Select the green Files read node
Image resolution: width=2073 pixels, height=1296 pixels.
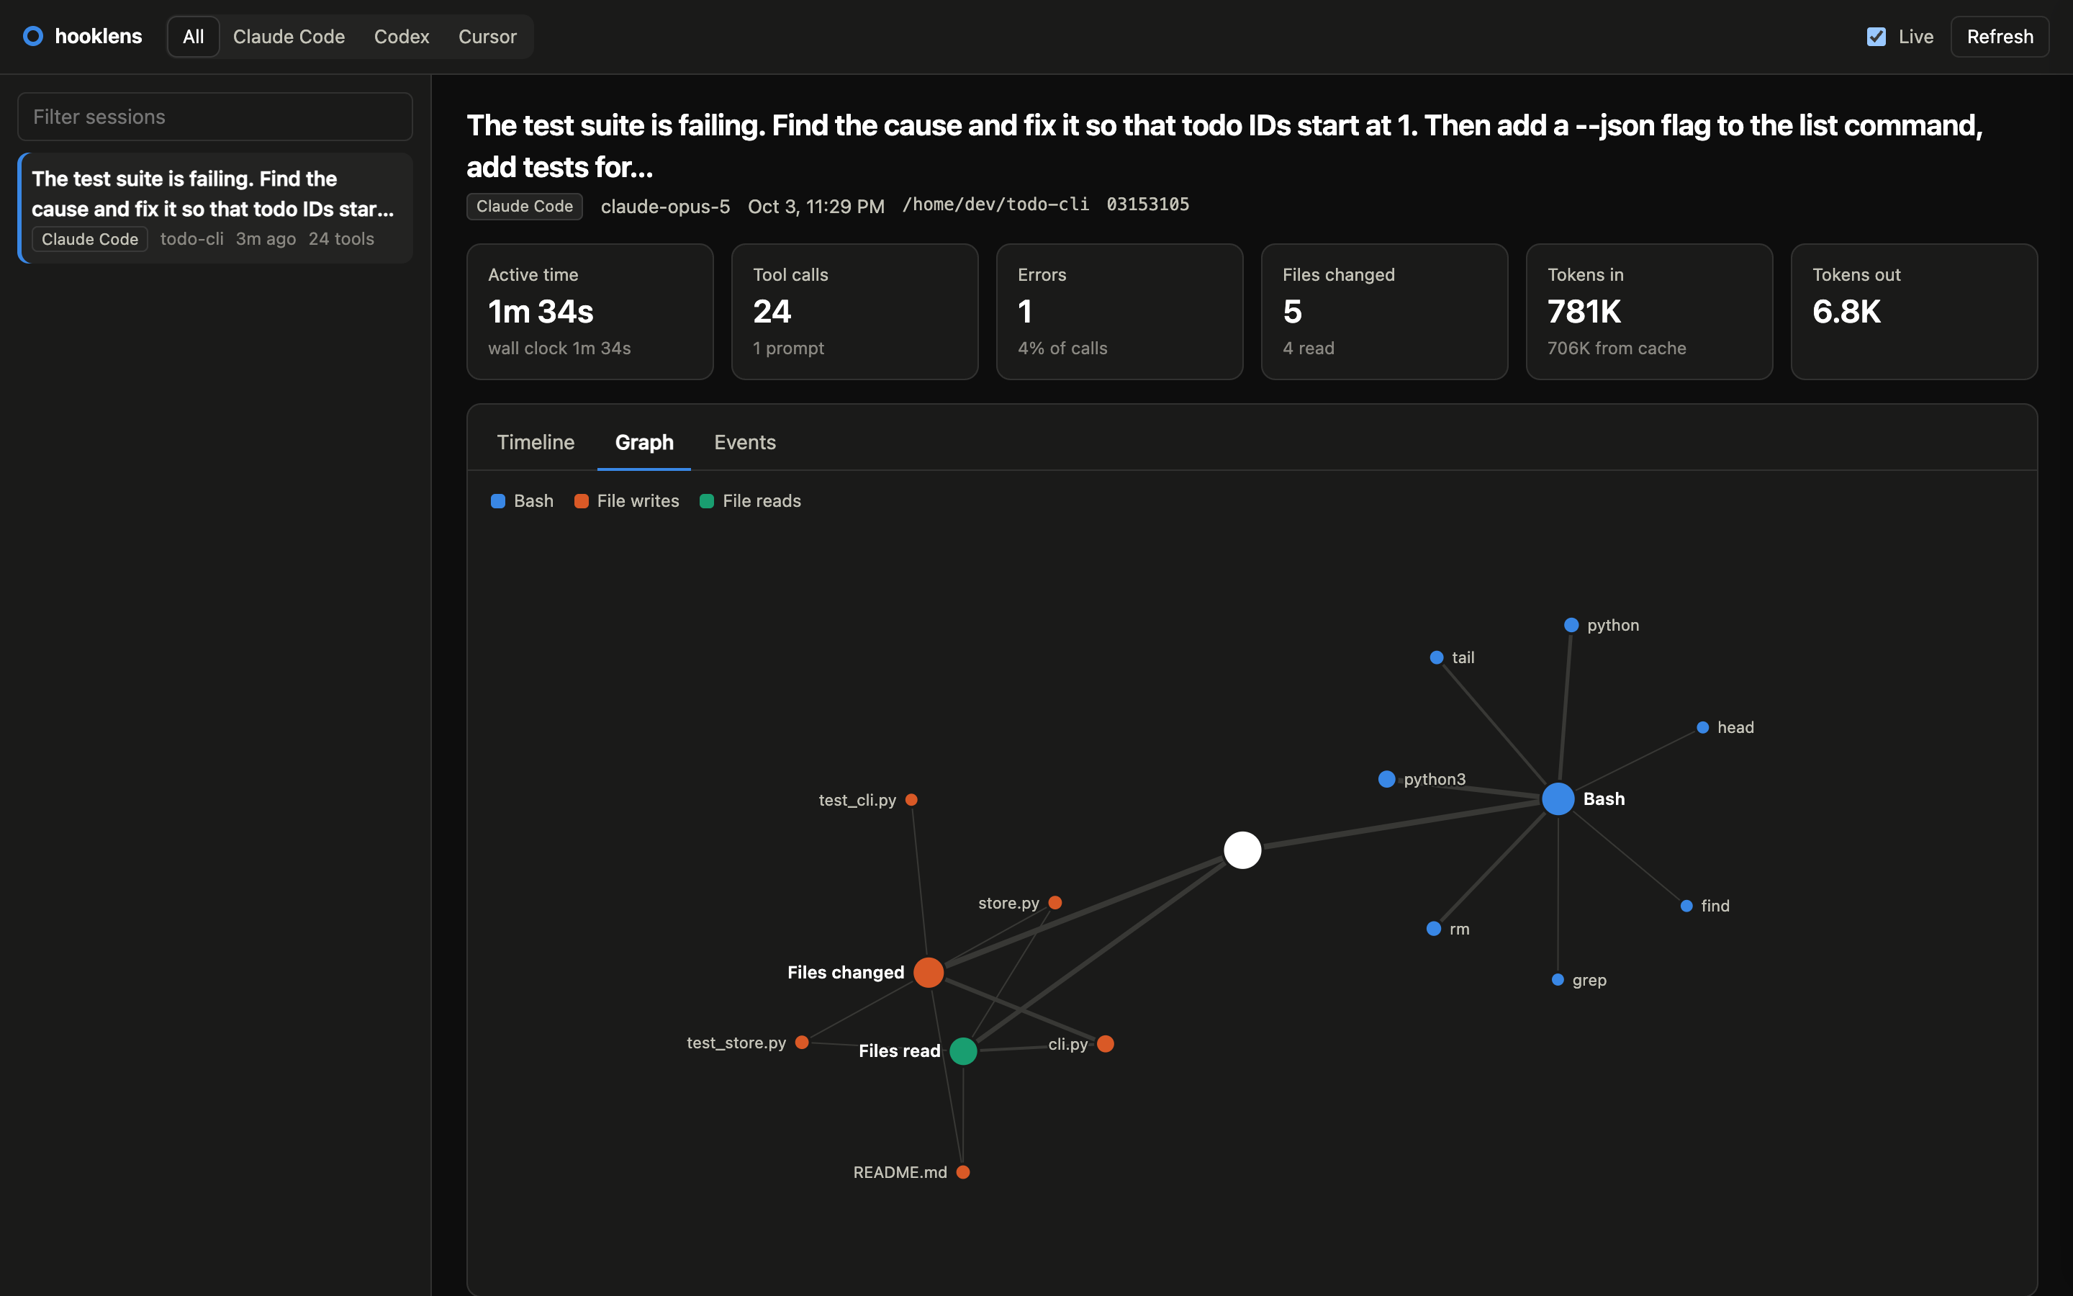coord(963,1051)
